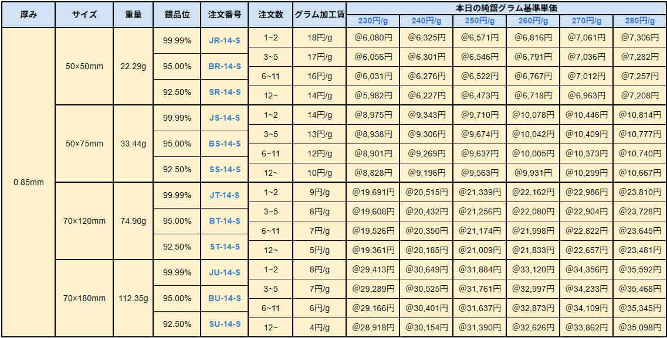Select the @6,080円 price cell
This screenshot has height=338, width=667.
tap(373, 37)
